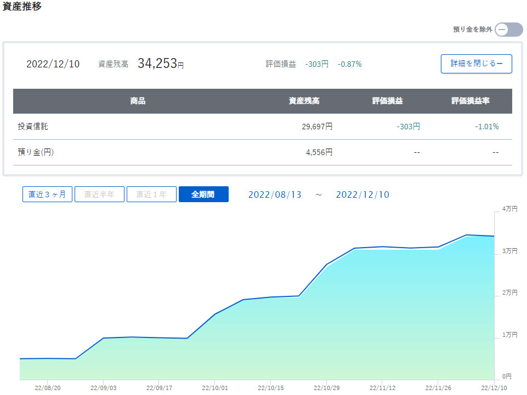Select the 預り金(円) row label
The image size is (527, 395).
(x=36, y=152)
